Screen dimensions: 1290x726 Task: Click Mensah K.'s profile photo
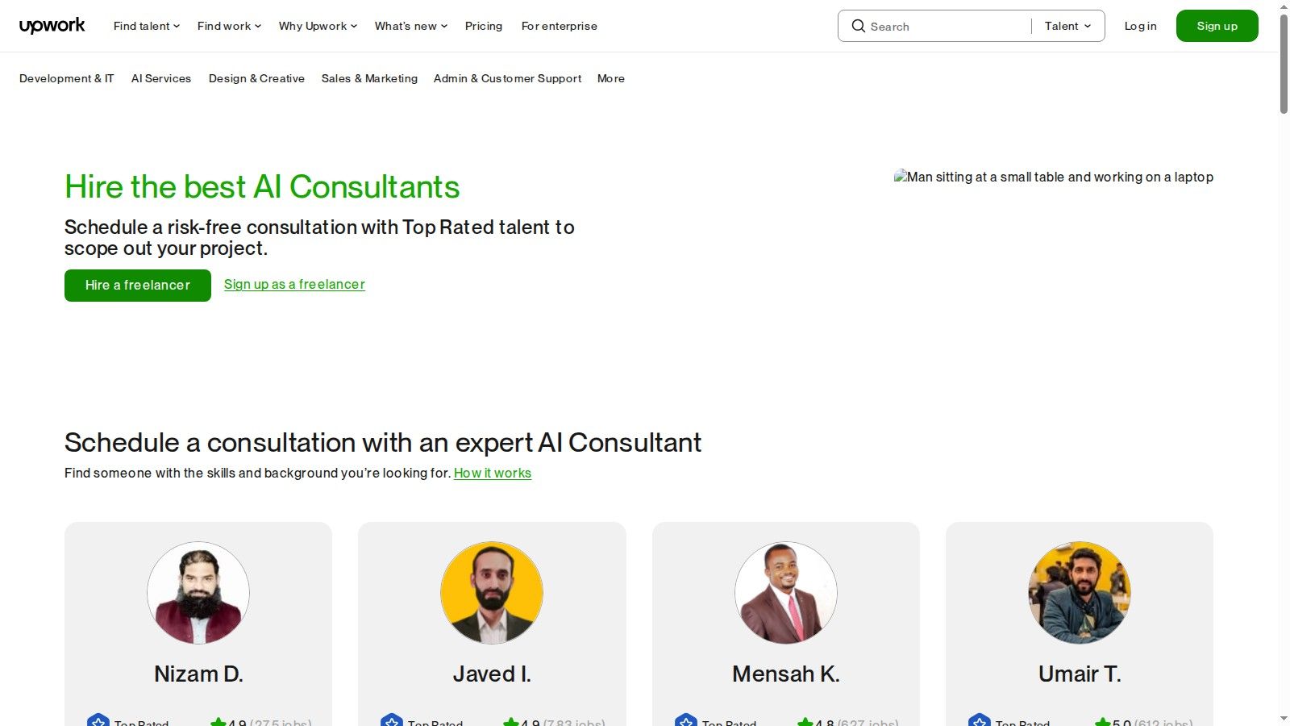pyautogui.click(x=785, y=592)
